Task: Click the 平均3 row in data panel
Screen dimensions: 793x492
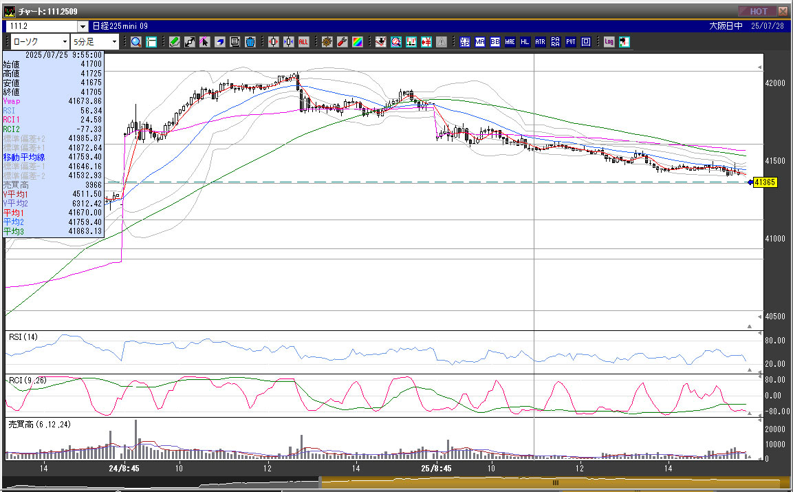Action: 52,231
